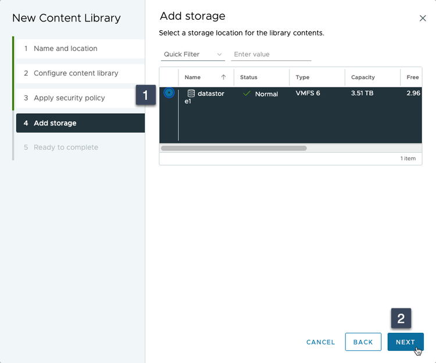Viewport: 436px width, 363px height.
Task: Click the CANCEL link
Action: 321,342
